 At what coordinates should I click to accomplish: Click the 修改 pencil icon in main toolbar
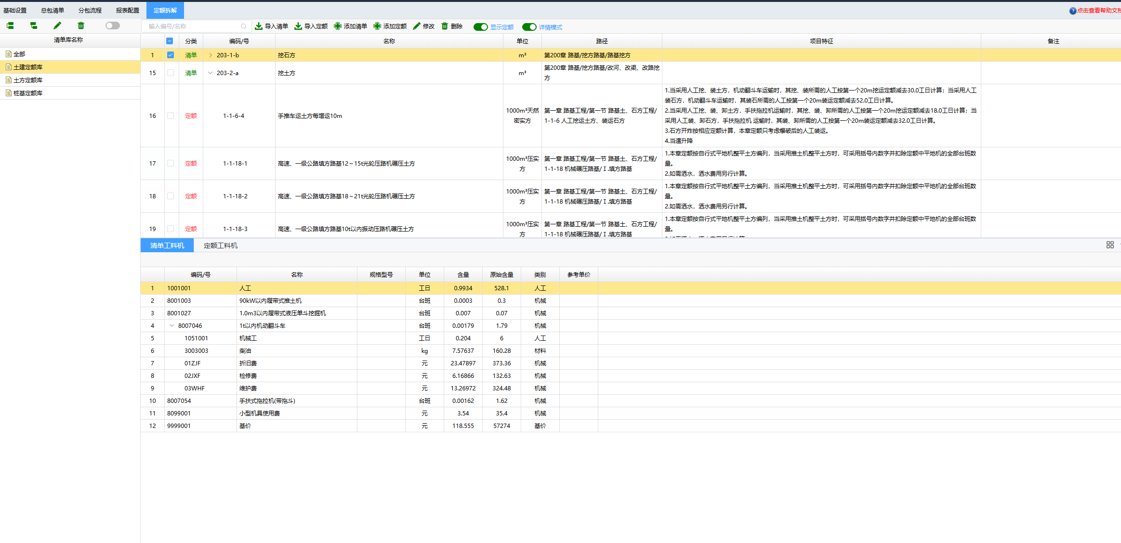coord(417,26)
